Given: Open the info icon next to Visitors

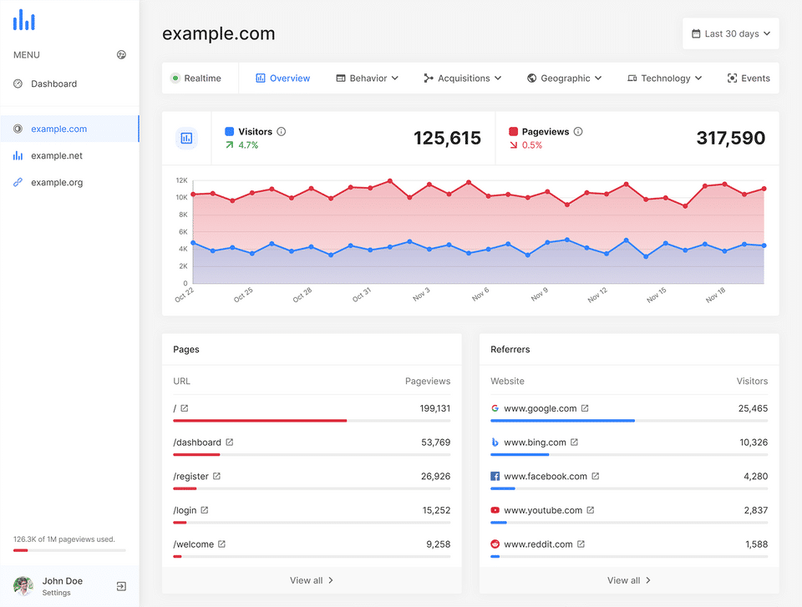Looking at the screenshot, I should 282,131.
